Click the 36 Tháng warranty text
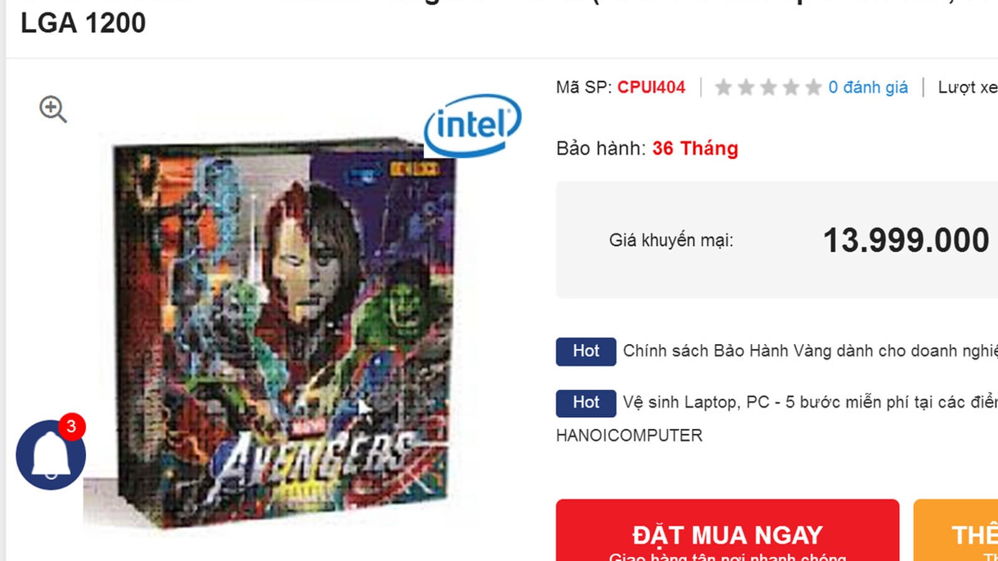Image resolution: width=998 pixels, height=561 pixels. click(695, 148)
